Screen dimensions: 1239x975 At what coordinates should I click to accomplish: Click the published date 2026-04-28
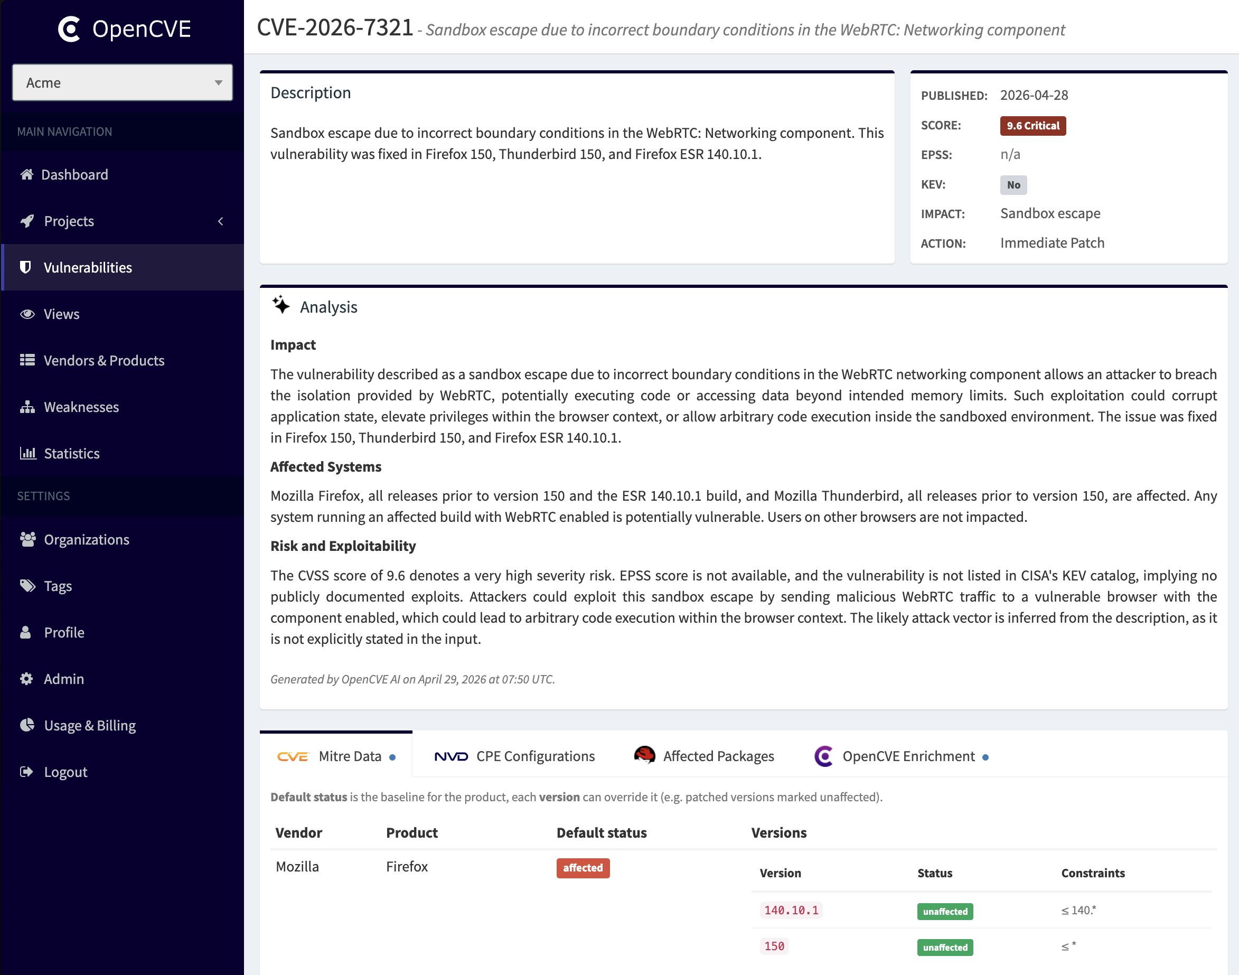click(1034, 95)
